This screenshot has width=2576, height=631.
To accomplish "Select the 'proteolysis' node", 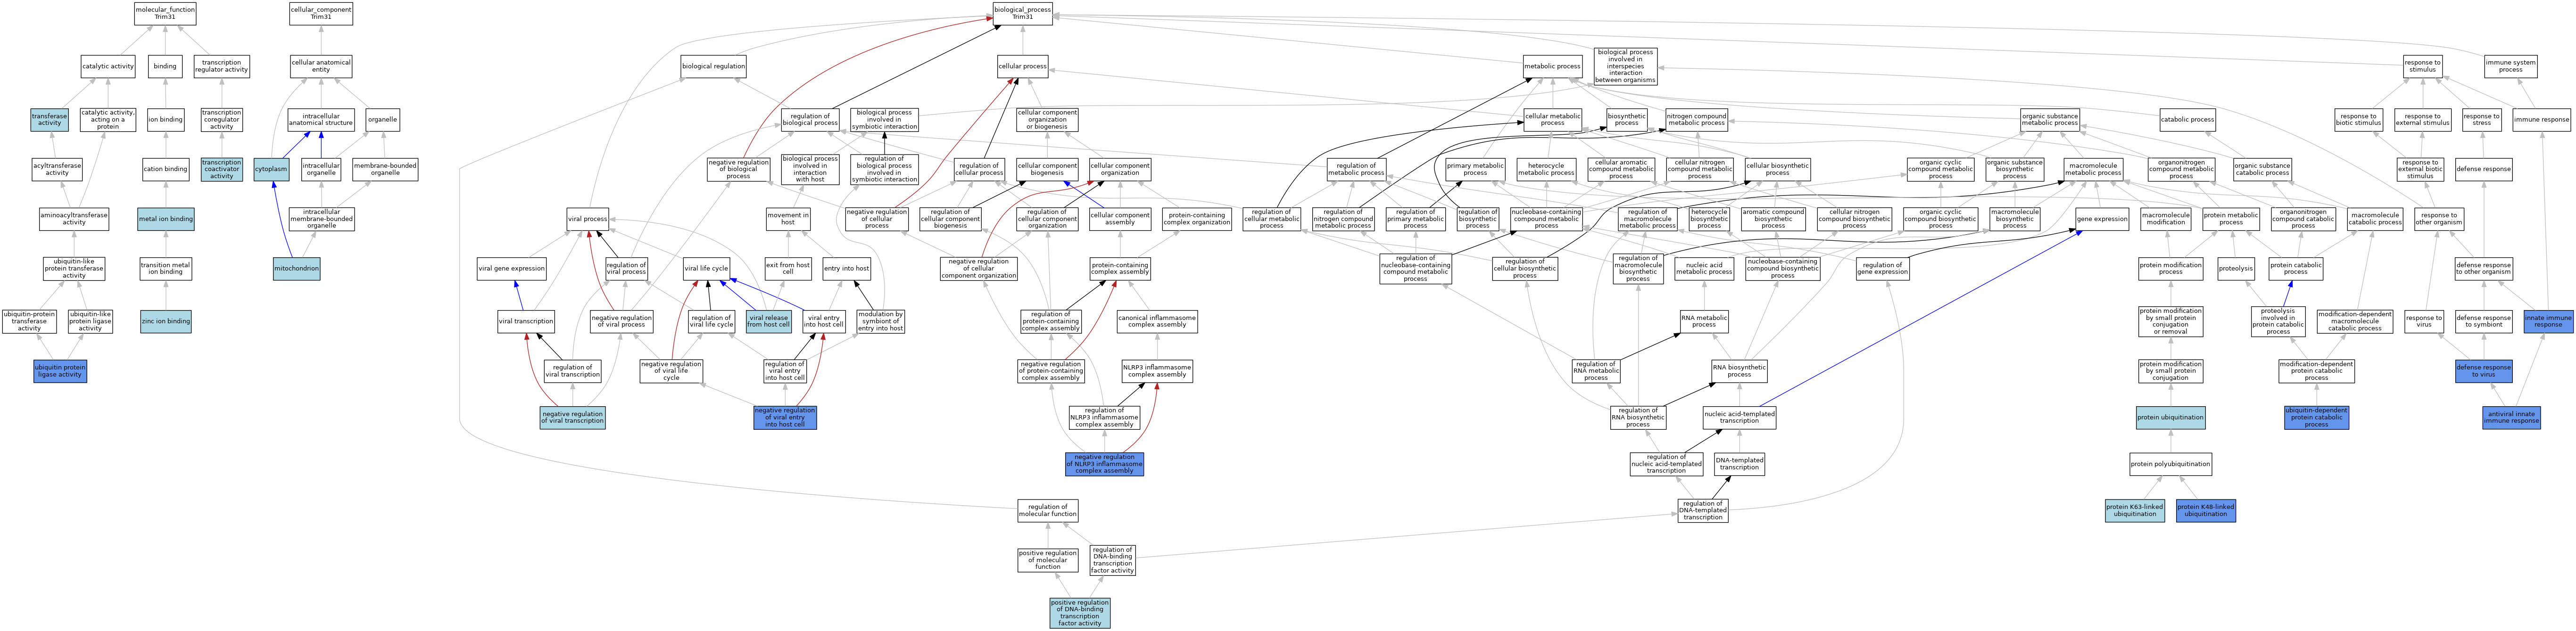I will (2236, 268).
